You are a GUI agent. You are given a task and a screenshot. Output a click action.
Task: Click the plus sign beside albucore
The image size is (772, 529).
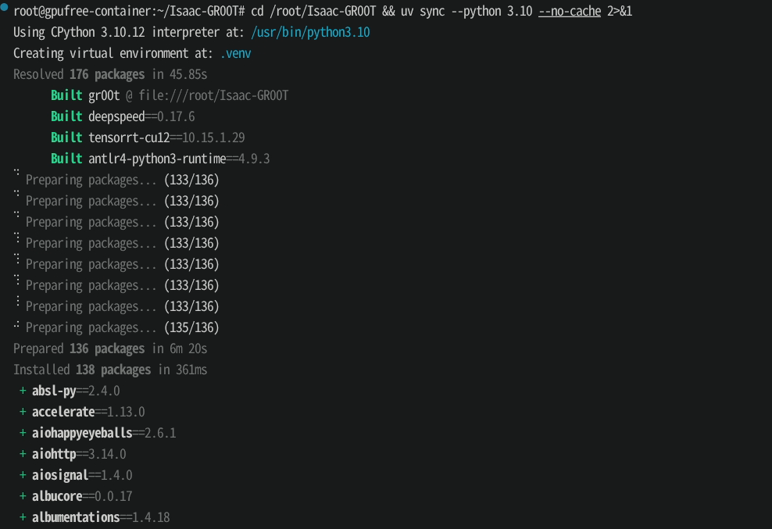click(x=23, y=496)
